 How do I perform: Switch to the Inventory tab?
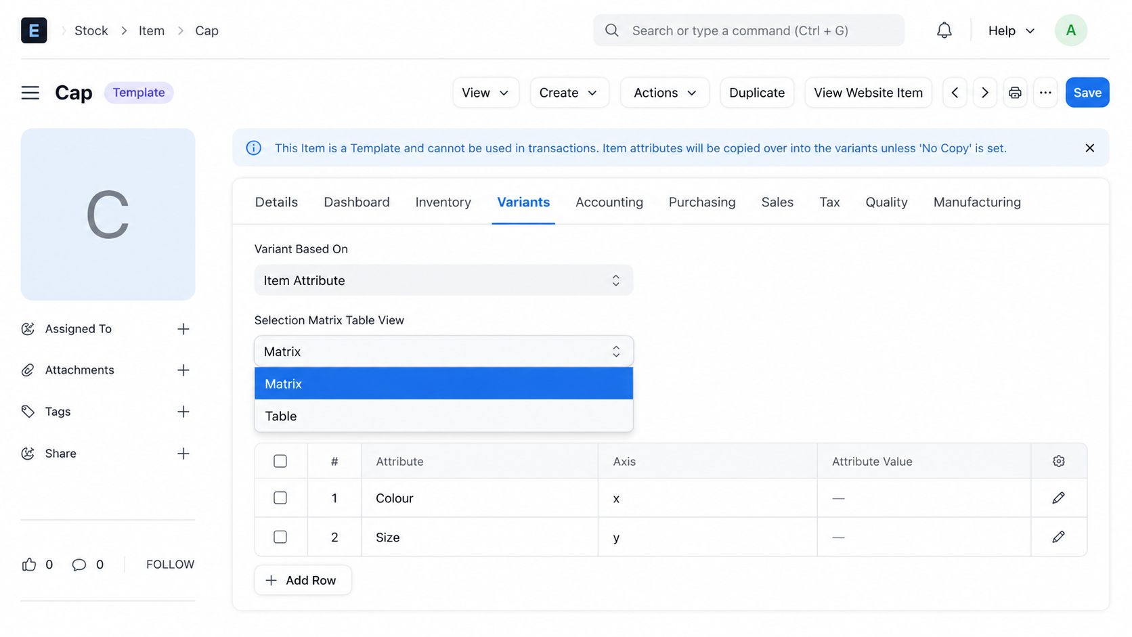[443, 202]
